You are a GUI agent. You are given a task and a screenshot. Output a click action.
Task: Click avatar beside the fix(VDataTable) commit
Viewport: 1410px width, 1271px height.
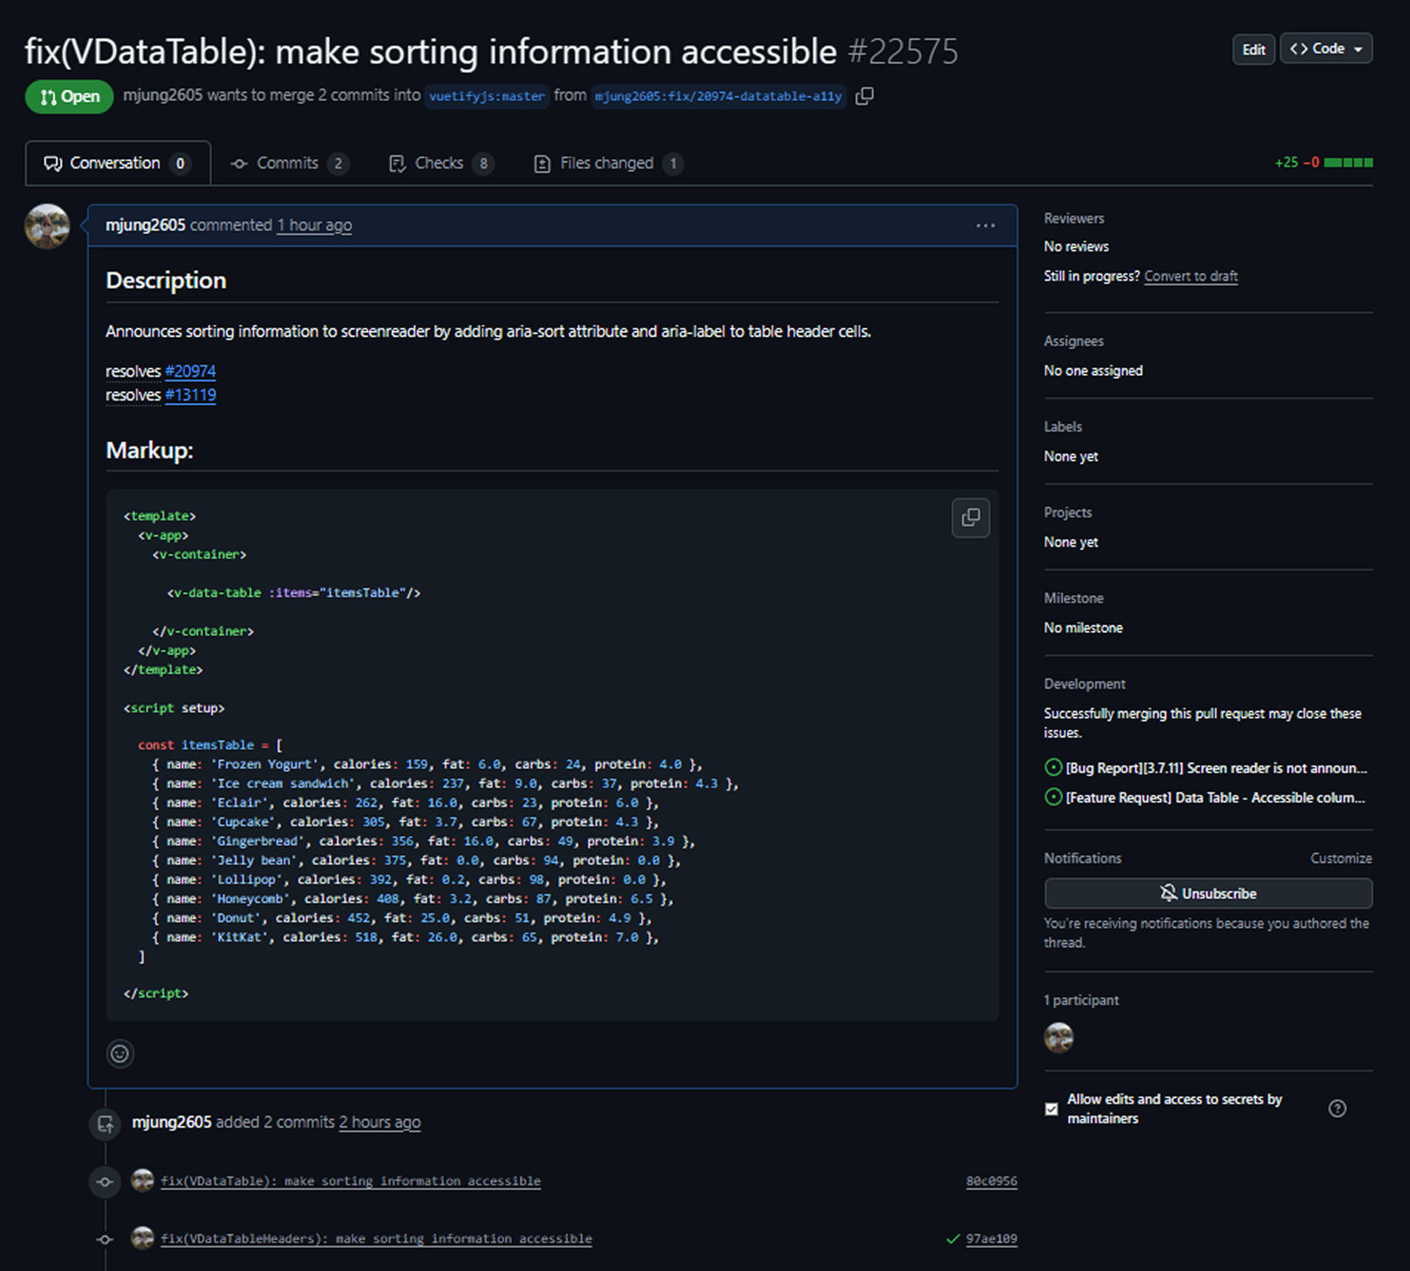tap(142, 1180)
